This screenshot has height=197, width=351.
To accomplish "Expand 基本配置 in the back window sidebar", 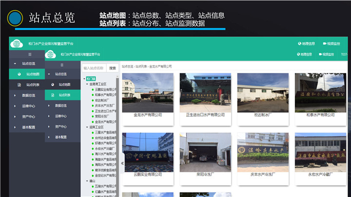I will [27, 127].
